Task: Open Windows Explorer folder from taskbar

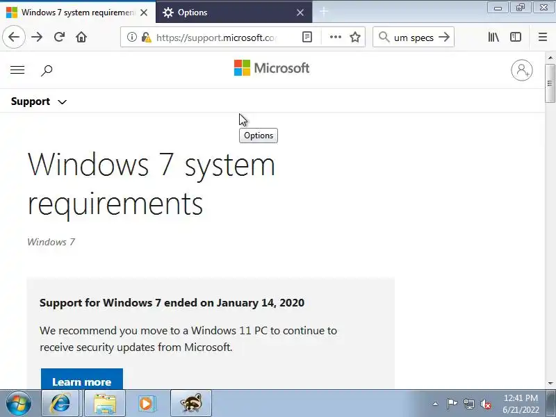Action: [105, 403]
